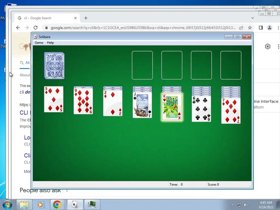
Task: Open the More options dots beside People also ask
Action: [67, 191]
